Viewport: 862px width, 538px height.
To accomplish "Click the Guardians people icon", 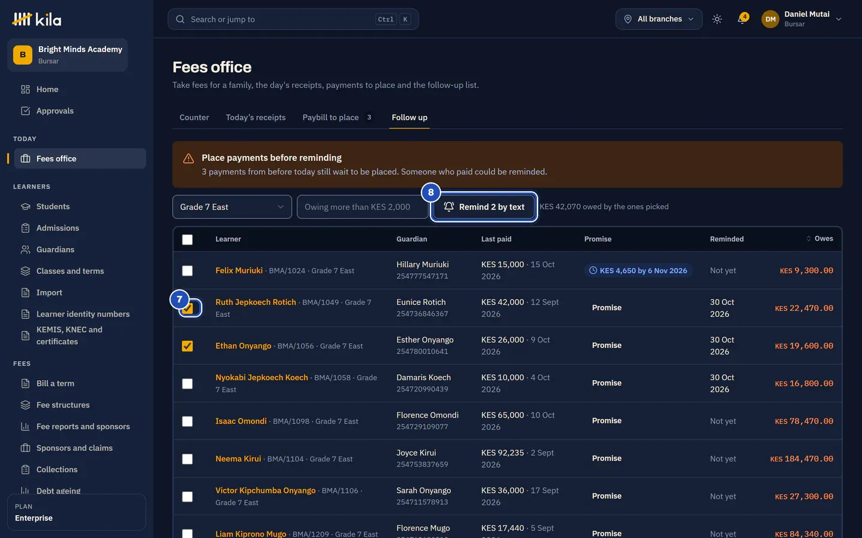I will point(25,249).
